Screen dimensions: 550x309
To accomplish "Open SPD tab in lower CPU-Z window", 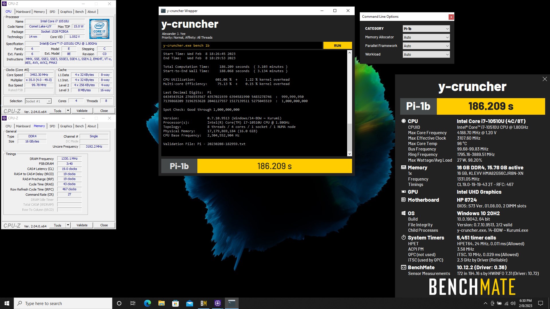I will click(x=52, y=126).
